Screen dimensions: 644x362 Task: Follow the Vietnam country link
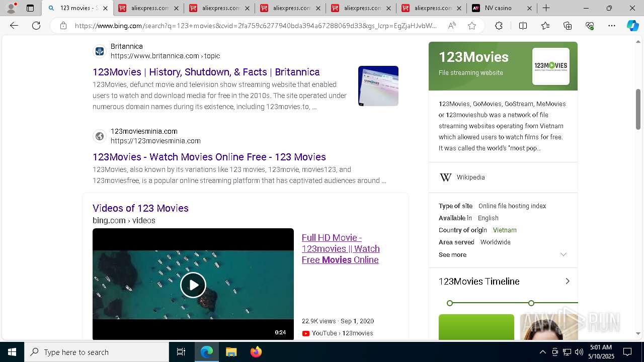pos(505,230)
